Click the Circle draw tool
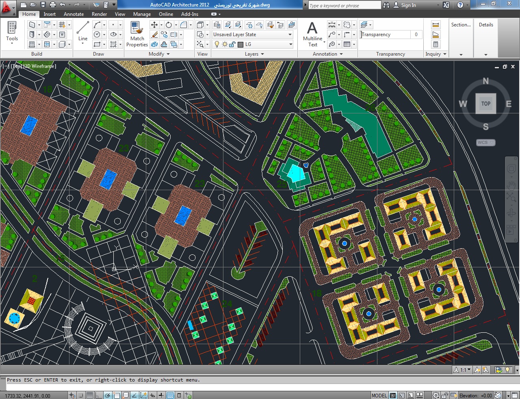Image resolution: width=520 pixels, height=399 pixels. tap(97, 35)
